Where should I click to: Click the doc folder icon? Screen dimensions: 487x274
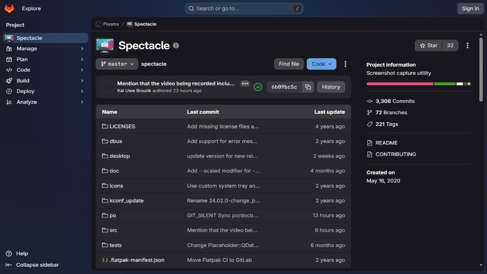click(x=105, y=171)
